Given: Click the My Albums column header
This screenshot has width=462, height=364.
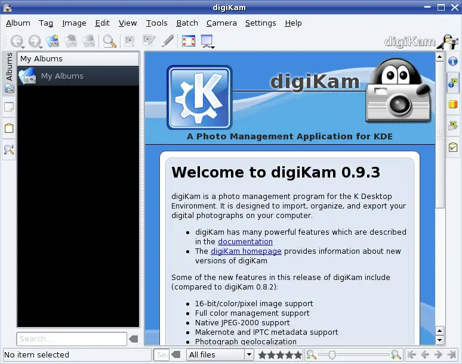Looking at the screenshot, I should coord(78,59).
